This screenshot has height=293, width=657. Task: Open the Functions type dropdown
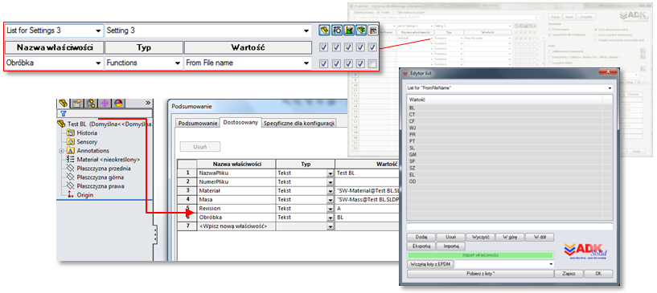[178, 63]
